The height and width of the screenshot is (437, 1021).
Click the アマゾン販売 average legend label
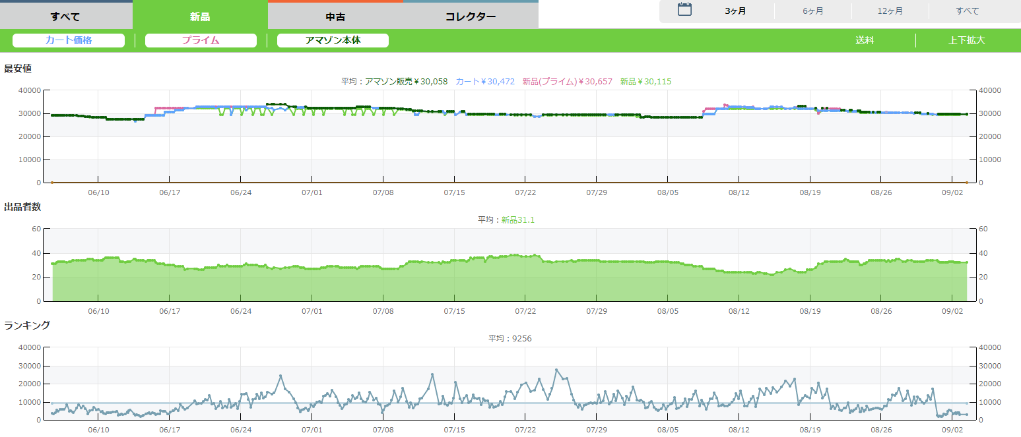click(395, 82)
